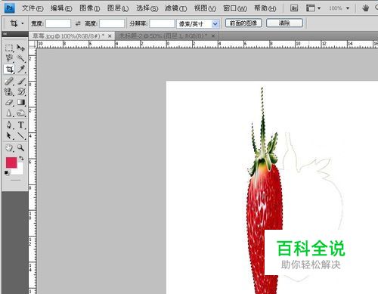Image resolution: width=378 pixels, height=294 pixels.
Task: Select the Move tool
Action: 21,48
